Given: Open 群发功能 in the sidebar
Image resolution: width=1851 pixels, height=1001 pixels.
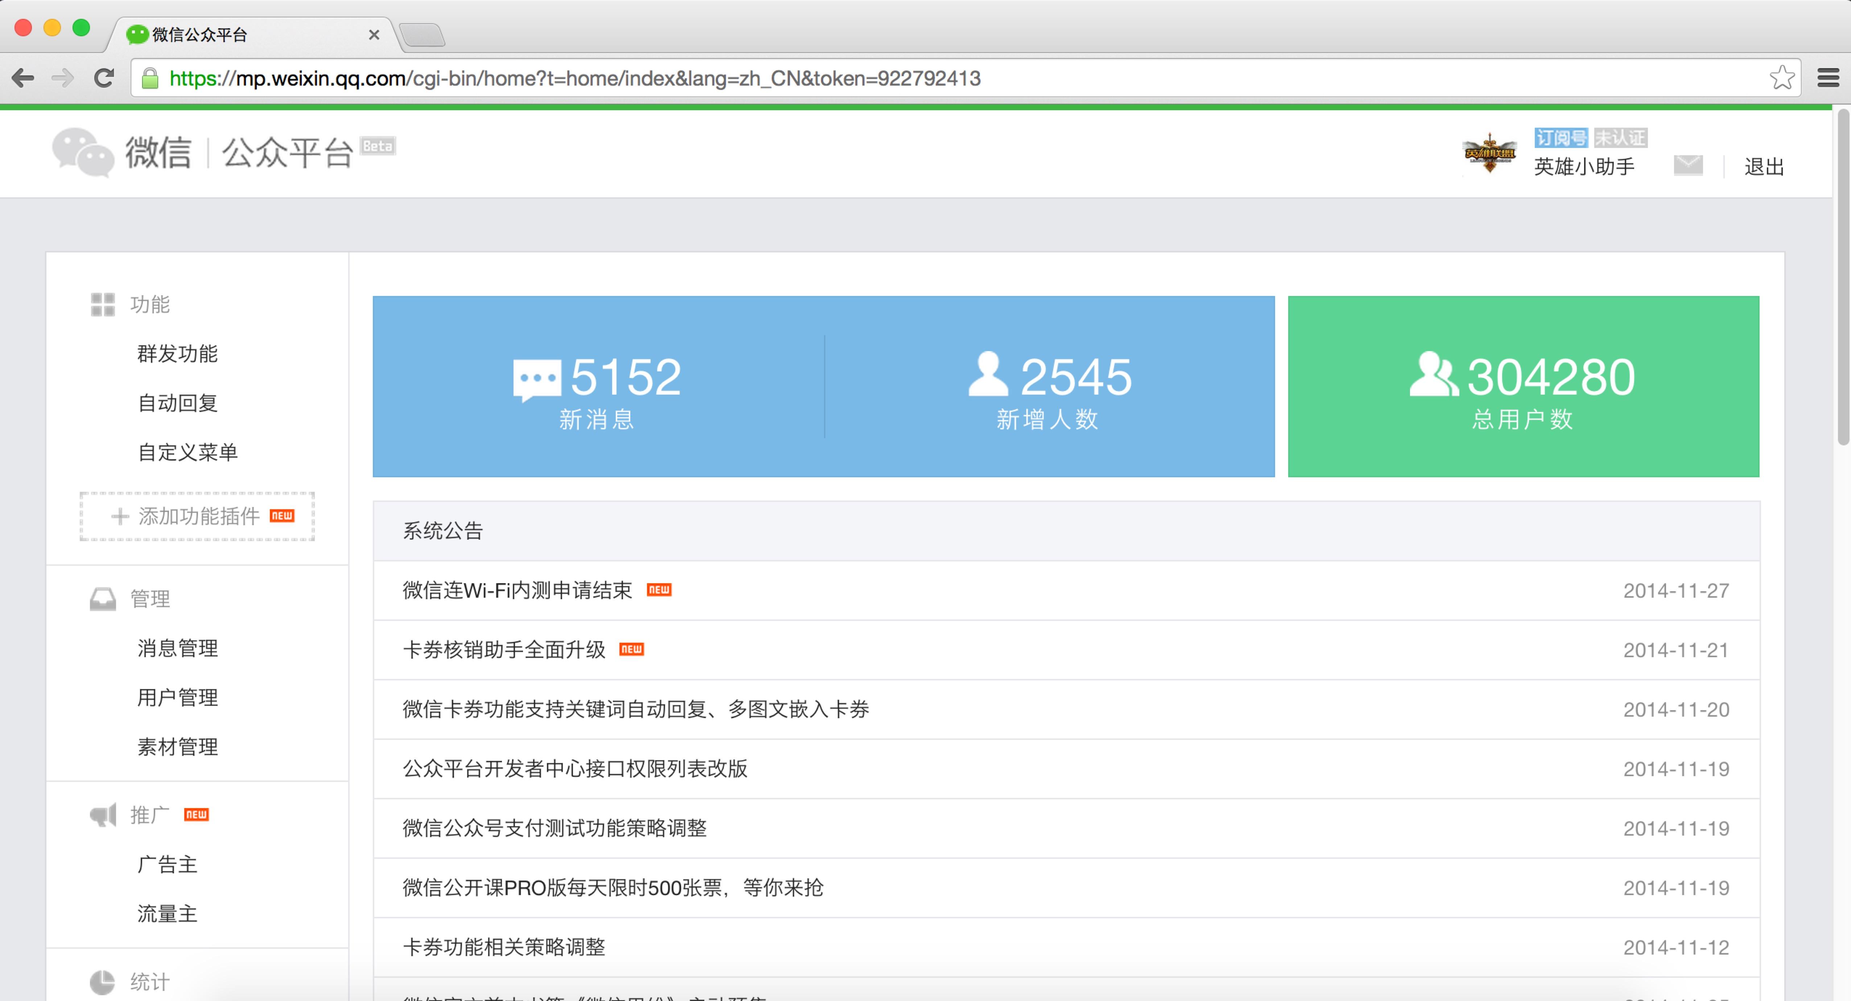Looking at the screenshot, I should [x=177, y=354].
